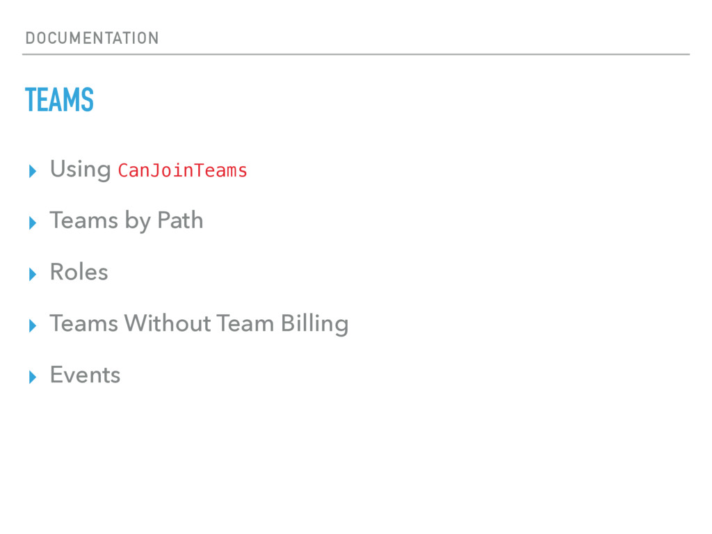Click the gray divider line under DOCUMENTATION
This screenshot has height=534, width=712.
[x=356, y=54]
